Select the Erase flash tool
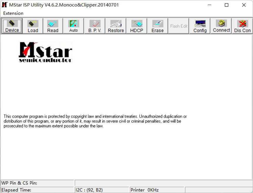The image size is (253, 193). (x=158, y=26)
